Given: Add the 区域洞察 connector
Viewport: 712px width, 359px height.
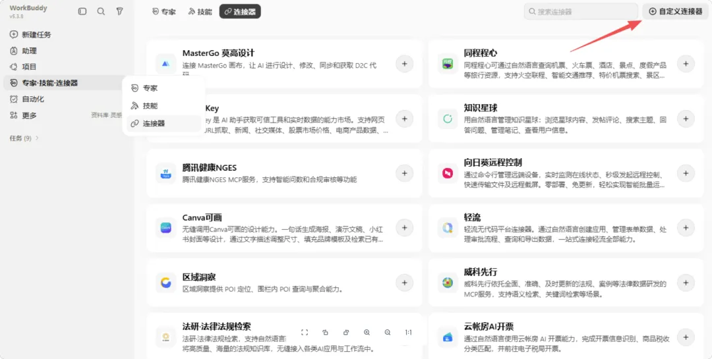Looking at the screenshot, I should (404, 283).
